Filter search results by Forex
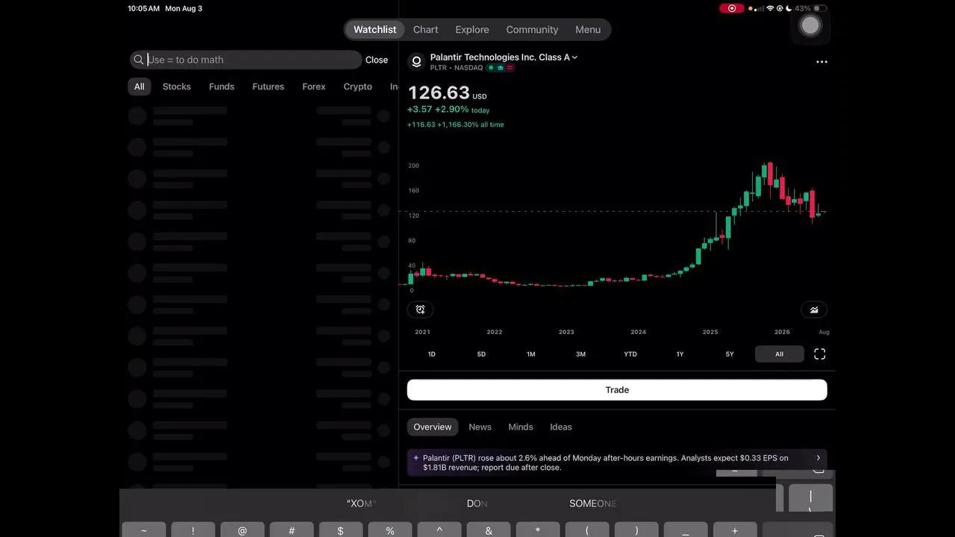This screenshot has height=537, width=955. coord(314,87)
